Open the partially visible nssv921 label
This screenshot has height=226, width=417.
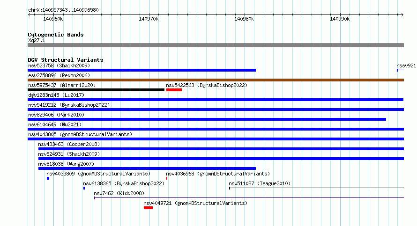click(406, 66)
